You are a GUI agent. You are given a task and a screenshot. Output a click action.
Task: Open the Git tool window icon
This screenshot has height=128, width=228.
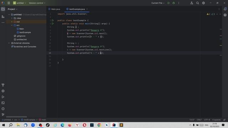coord(3,114)
